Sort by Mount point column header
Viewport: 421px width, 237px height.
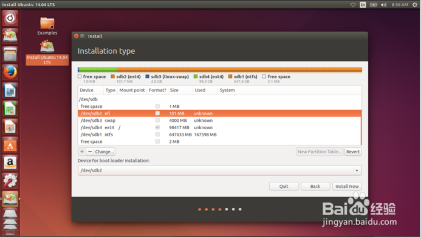tap(132, 90)
